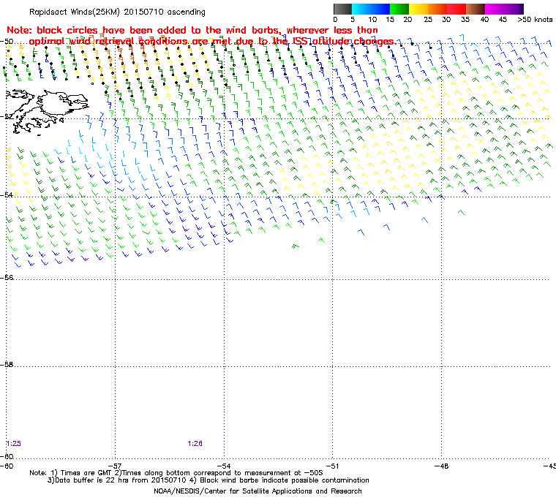Image resolution: width=556 pixels, height=503 pixels.
Task: Click the yellow 20-25 knots color segment
Action: [x=418, y=10]
